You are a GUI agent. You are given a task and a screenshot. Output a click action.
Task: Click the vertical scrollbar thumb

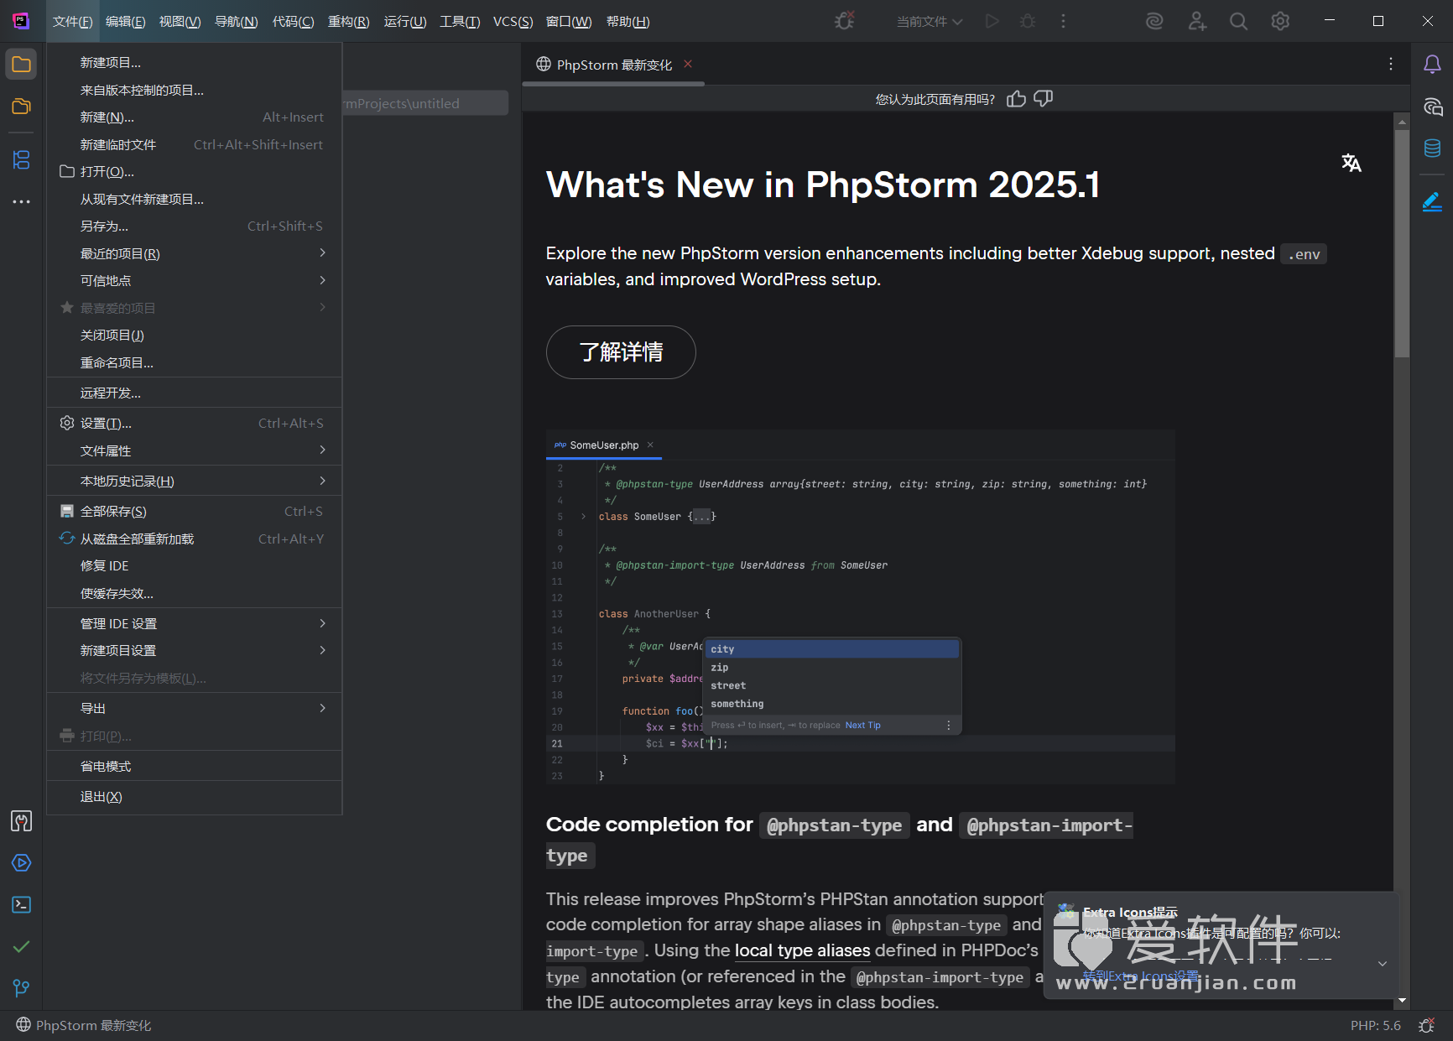pyautogui.click(x=1402, y=243)
